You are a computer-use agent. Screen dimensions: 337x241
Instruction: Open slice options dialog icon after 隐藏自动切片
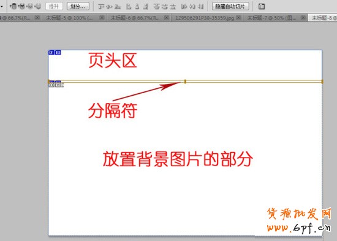[x=262, y=7]
